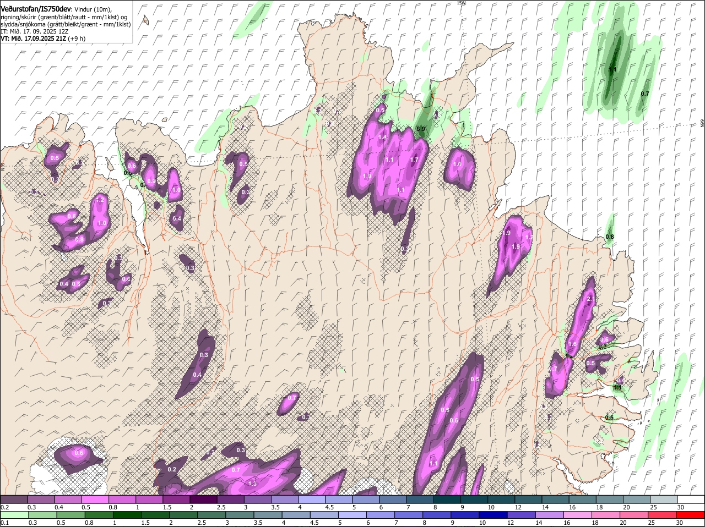705x527 pixels.
Task: Select the lavender snow swatch between 4 and 4.5
Action: pos(312,499)
